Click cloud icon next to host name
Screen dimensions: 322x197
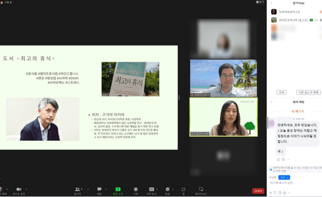pyautogui.click(x=316, y=20)
